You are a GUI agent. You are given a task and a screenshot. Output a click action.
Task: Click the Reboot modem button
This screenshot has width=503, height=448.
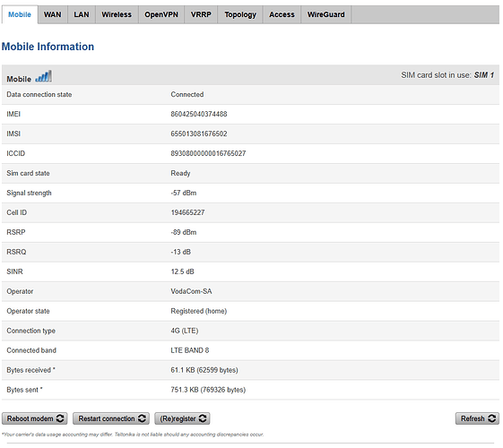(x=35, y=418)
